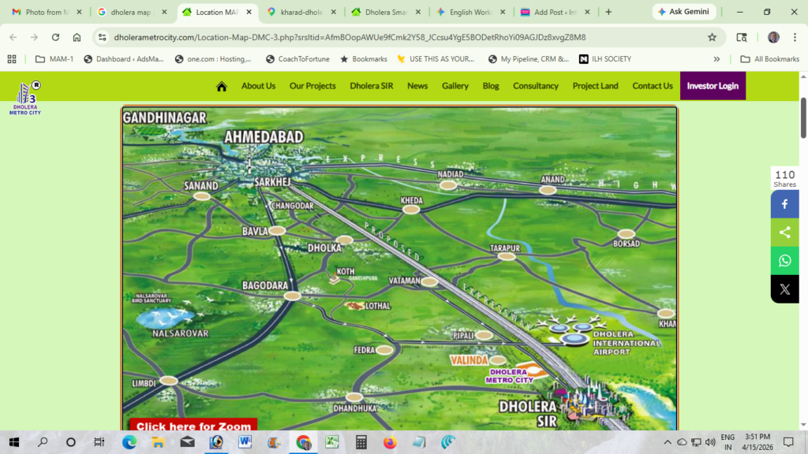Open the Our Projects menu item

click(x=312, y=86)
